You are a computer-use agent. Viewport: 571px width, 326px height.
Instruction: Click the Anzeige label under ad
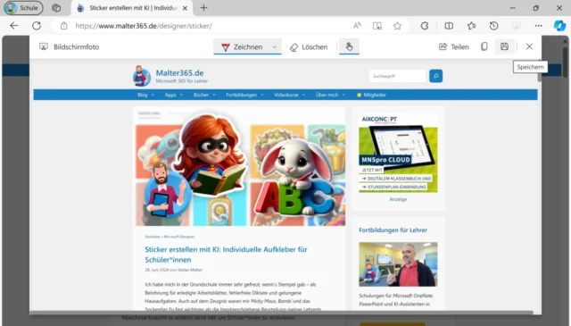pyautogui.click(x=398, y=199)
